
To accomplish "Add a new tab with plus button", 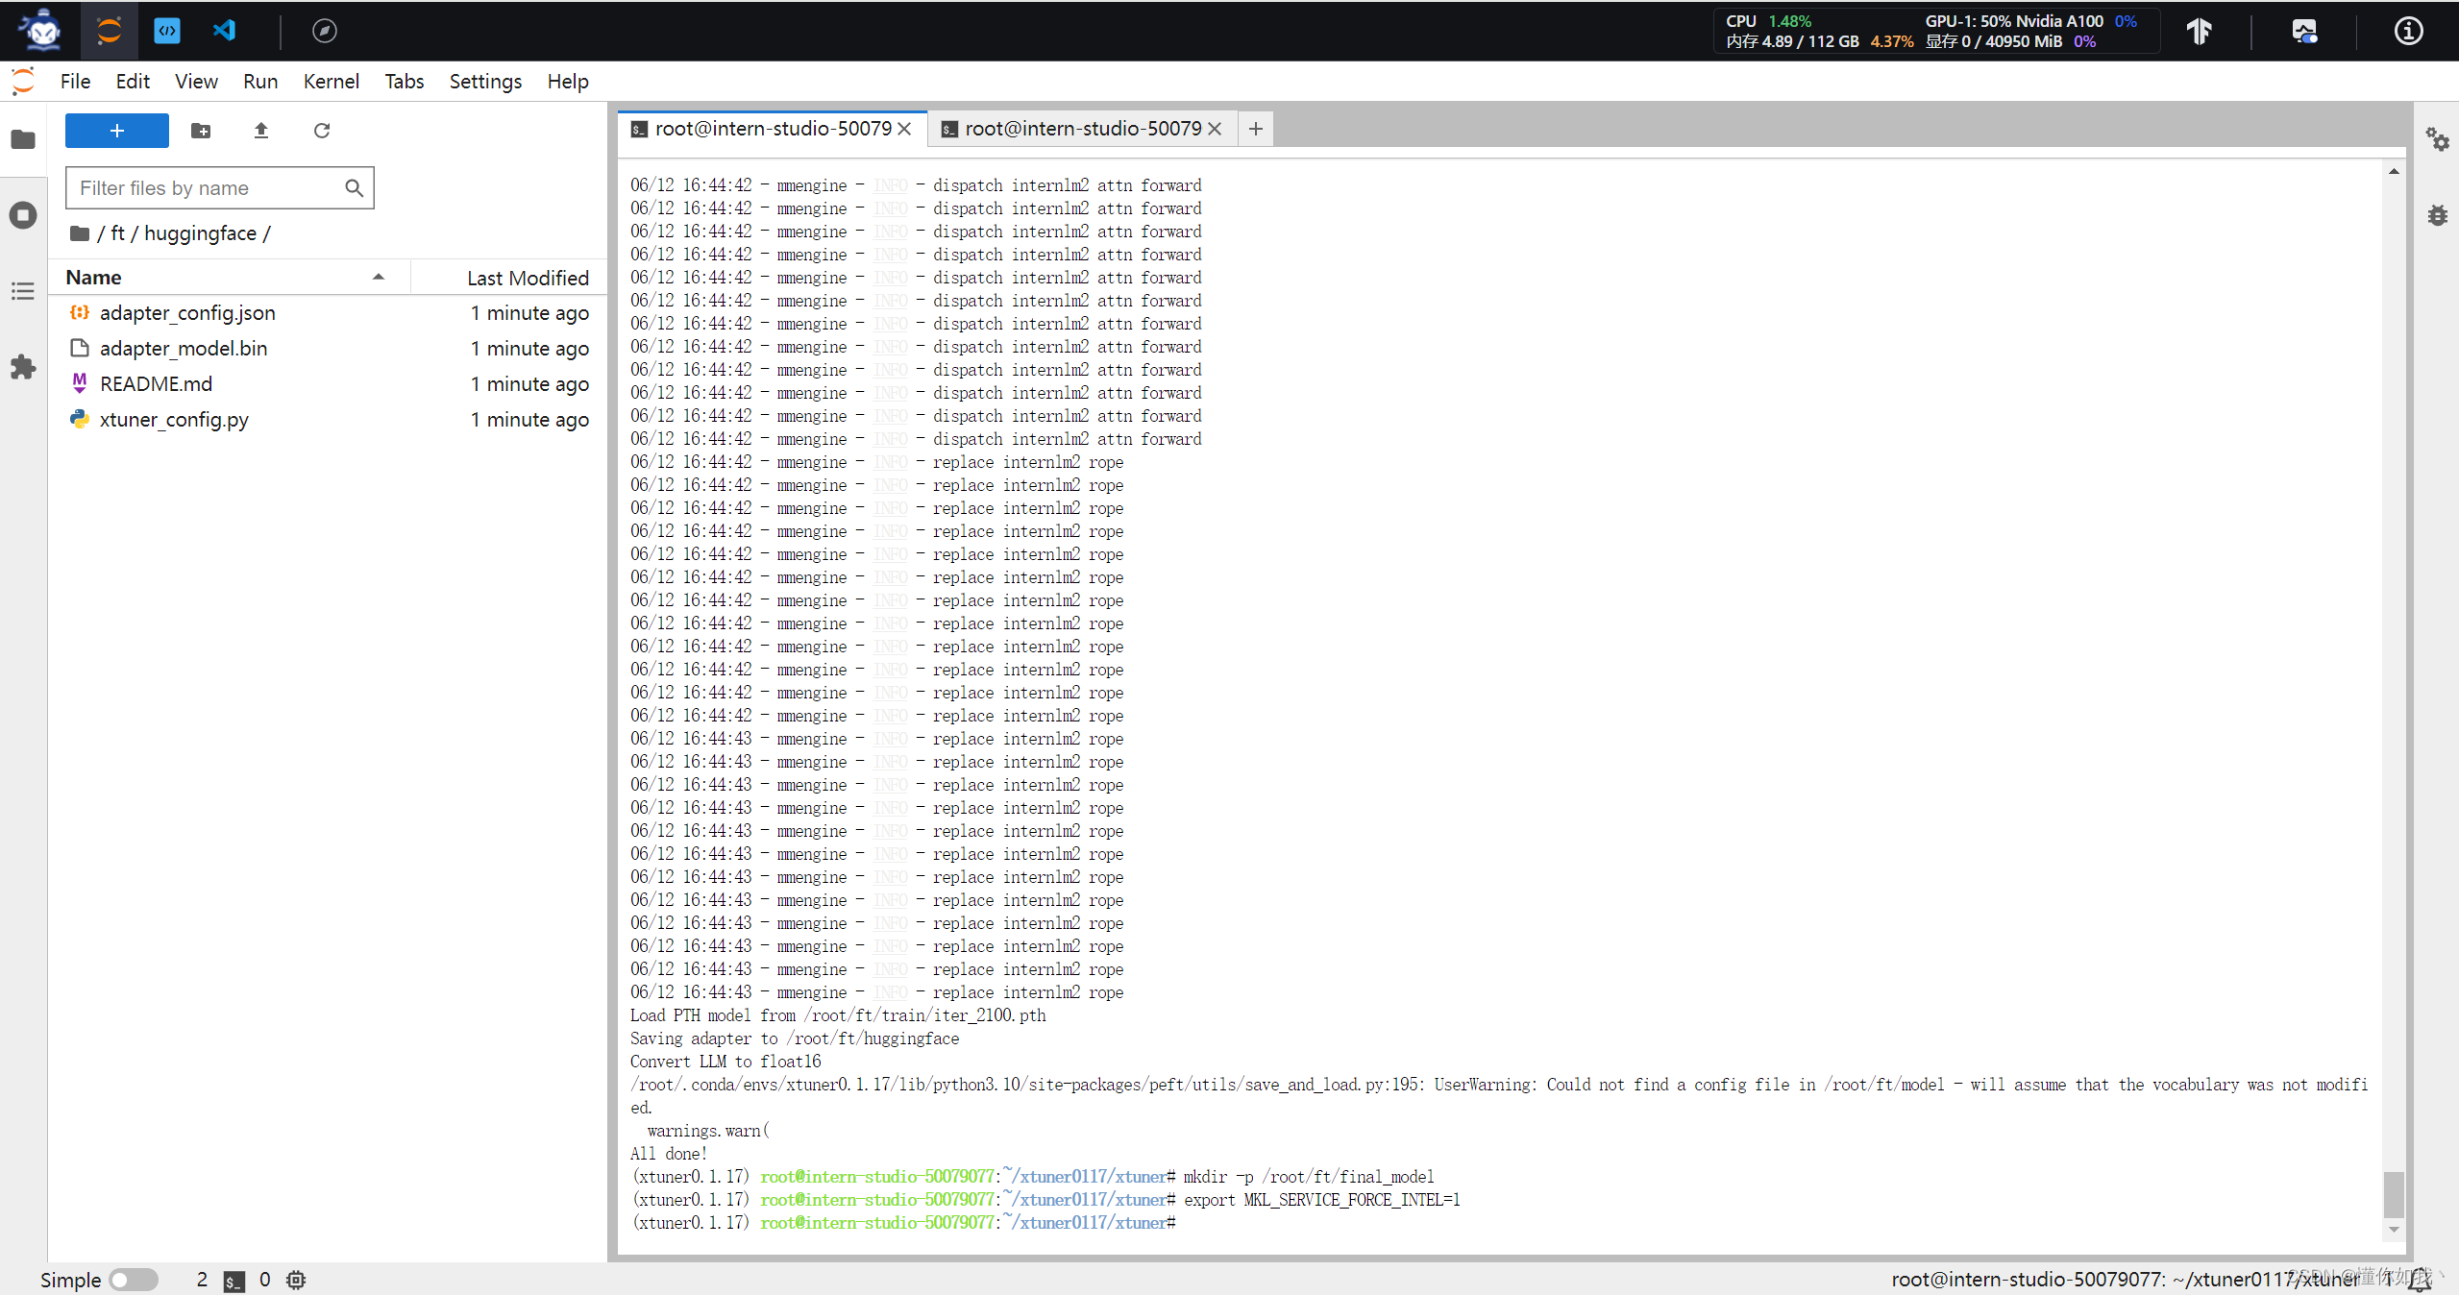I will (x=1256, y=129).
